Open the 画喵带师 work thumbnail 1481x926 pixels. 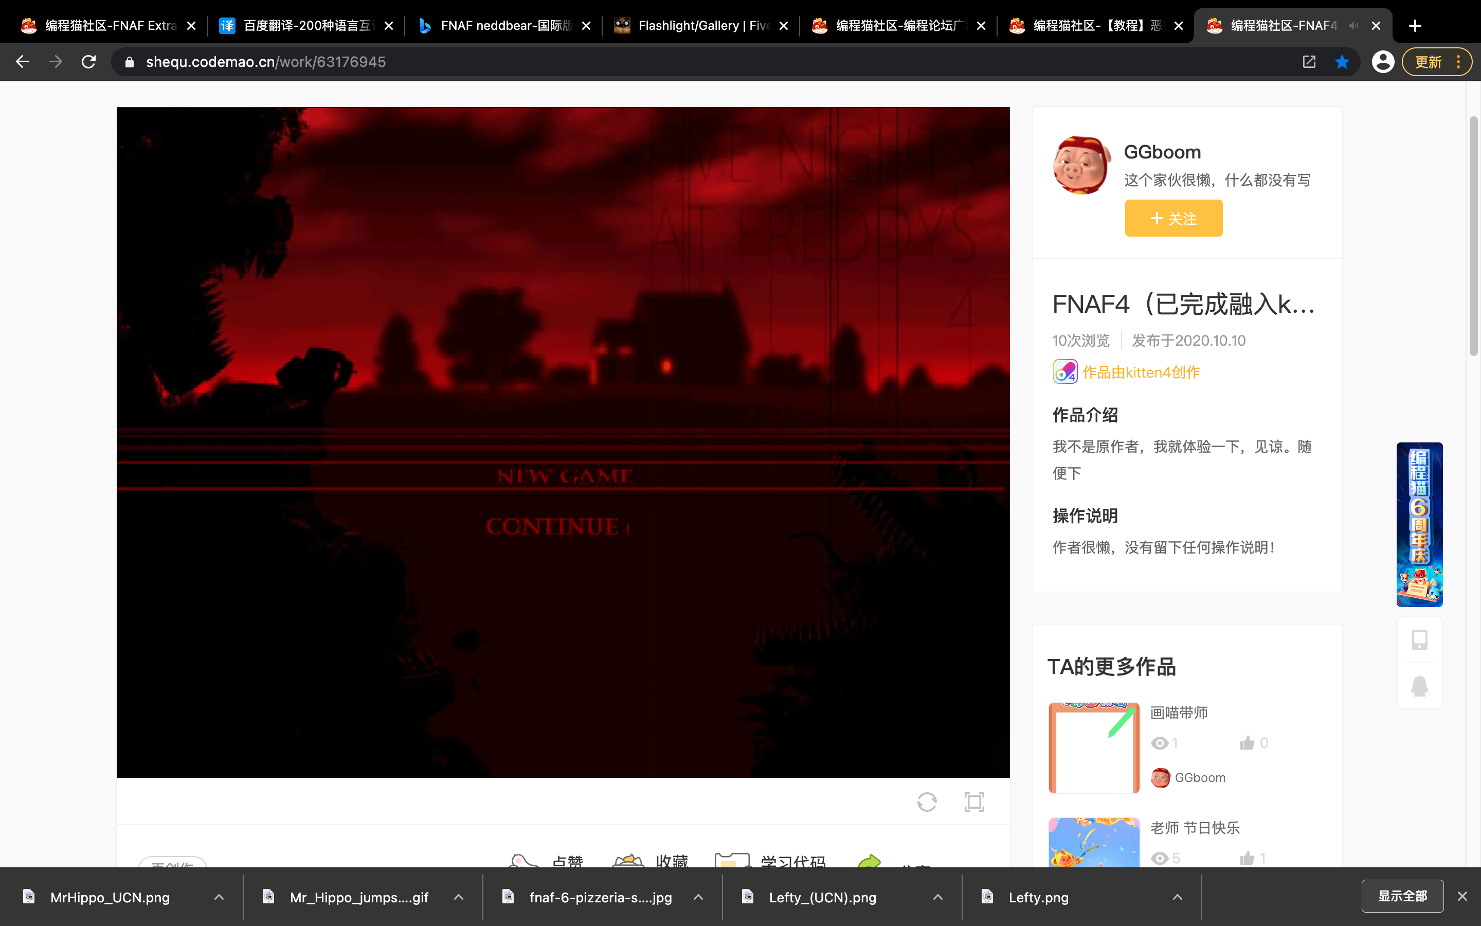pyautogui.click(x=1094, y=748)
